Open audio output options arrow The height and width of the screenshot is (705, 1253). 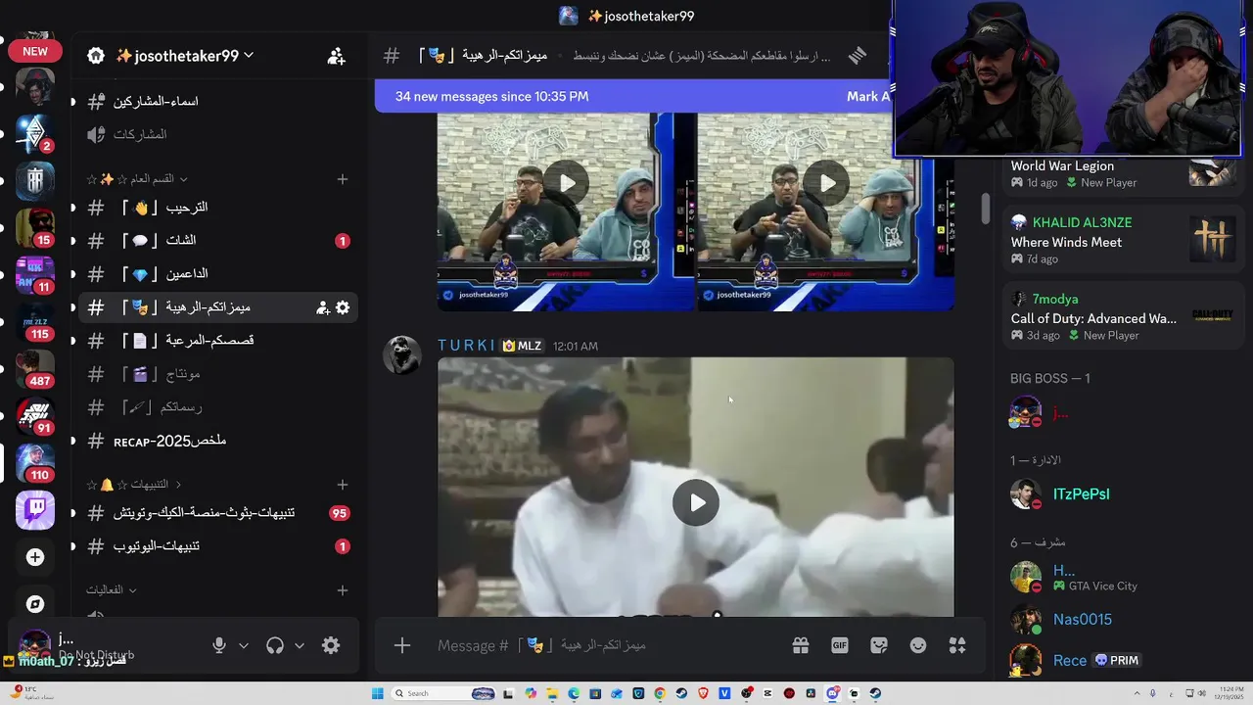click(x=300, y=645)
